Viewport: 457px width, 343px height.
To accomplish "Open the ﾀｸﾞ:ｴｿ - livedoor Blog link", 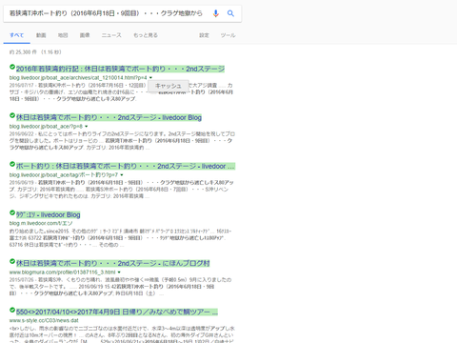I will click(x=49, y=214).
